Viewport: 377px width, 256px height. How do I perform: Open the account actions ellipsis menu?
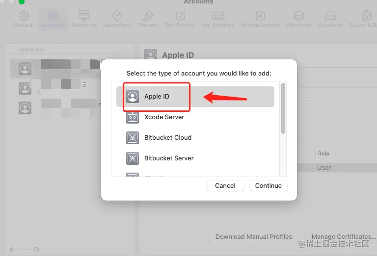(36, 250)
